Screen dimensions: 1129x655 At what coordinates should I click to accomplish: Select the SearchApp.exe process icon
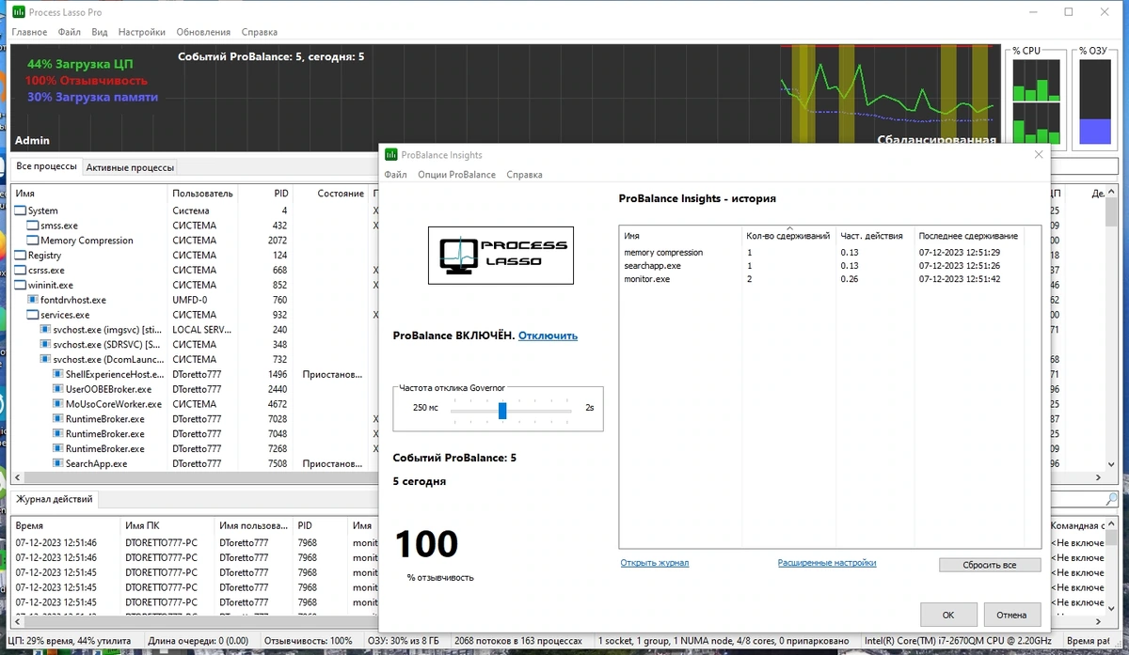click(x=57, y=463)
